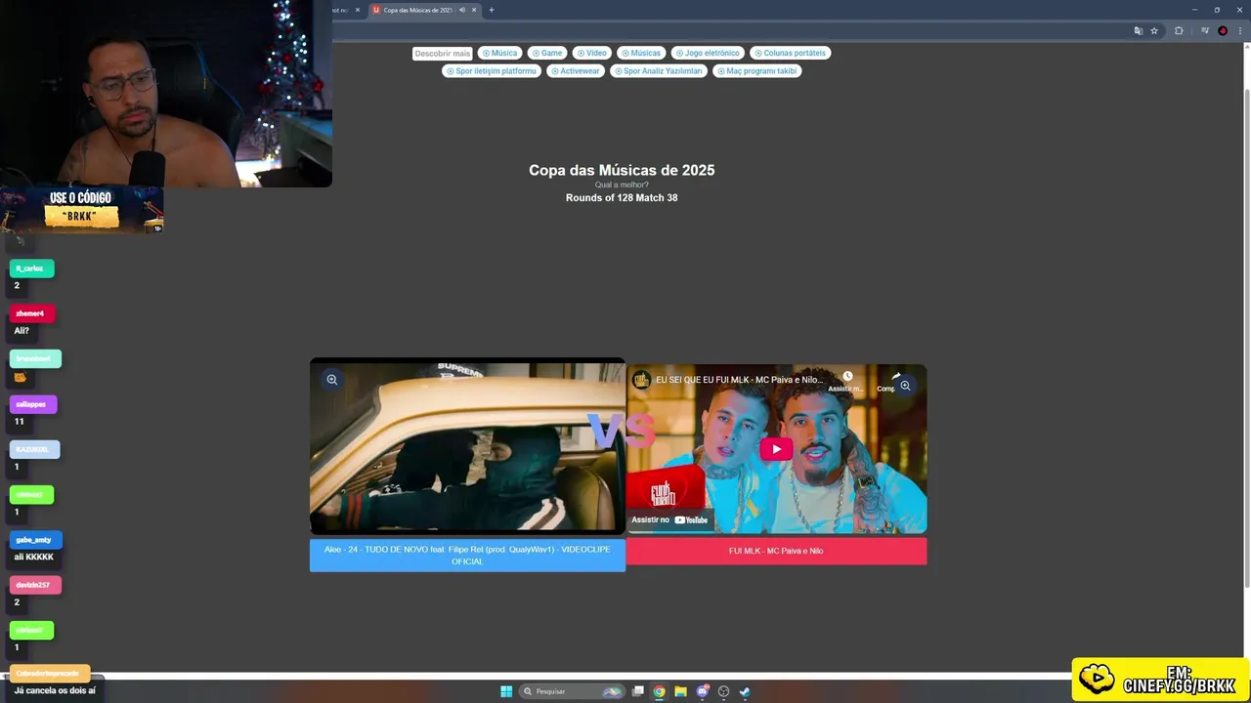Open Chrome three-dot menu

[x=1239, y=31]
